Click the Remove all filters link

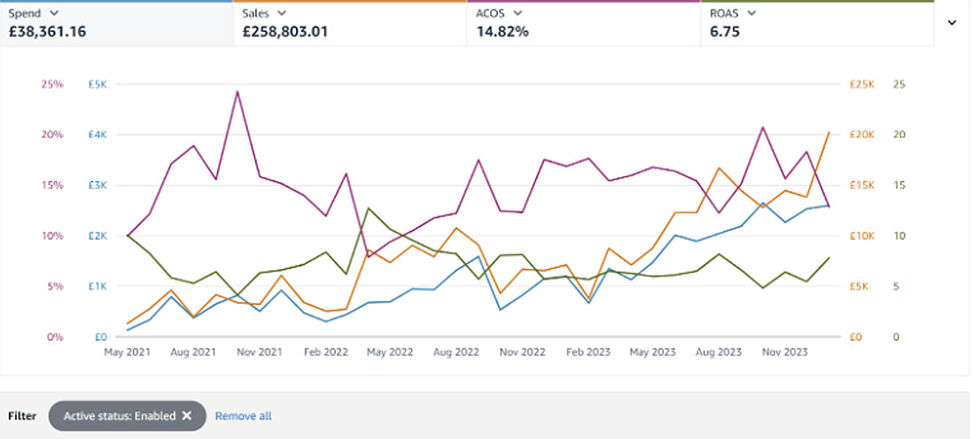243,416
